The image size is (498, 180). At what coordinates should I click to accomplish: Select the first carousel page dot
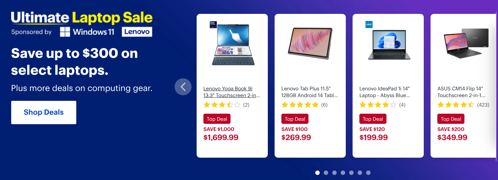coord(317,173)
